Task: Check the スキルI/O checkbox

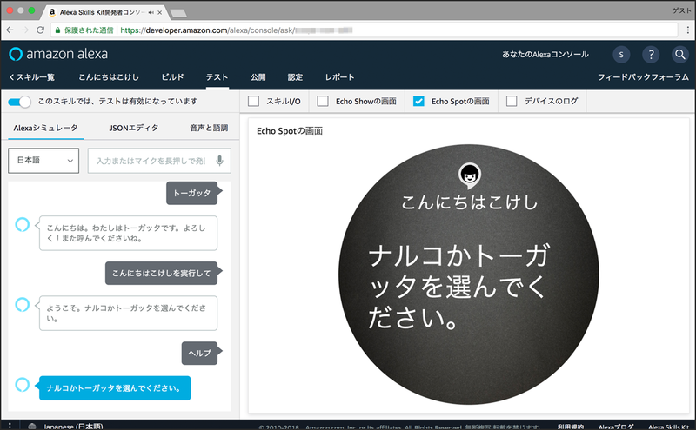Action: (253, 101)
